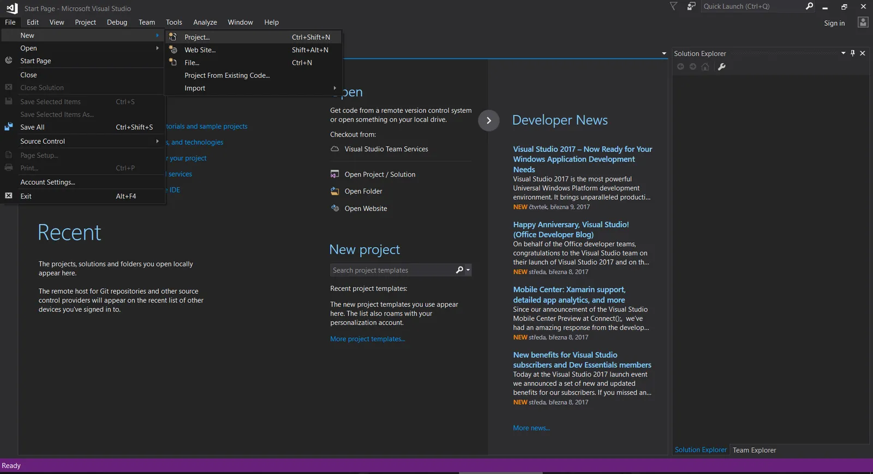Open Visual Studio 2017 Now Ready article

(x=582, y=159)
